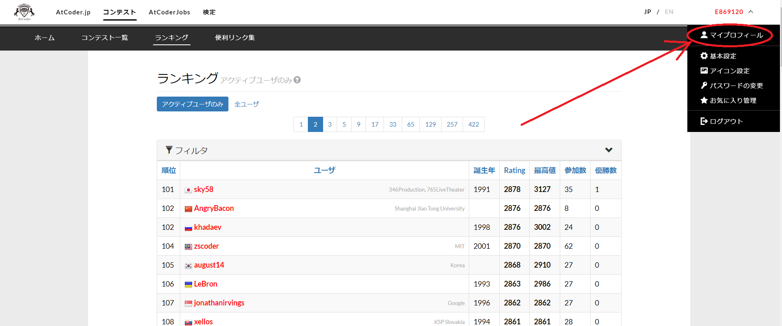Open the コンテスト top tab
The width and height of the screenshot is (782, 326).
pos(119,12)
